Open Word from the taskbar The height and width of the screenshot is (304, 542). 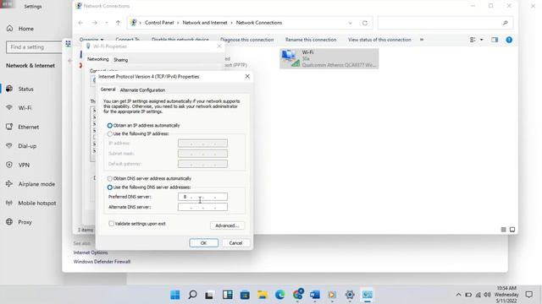(314, 295)
